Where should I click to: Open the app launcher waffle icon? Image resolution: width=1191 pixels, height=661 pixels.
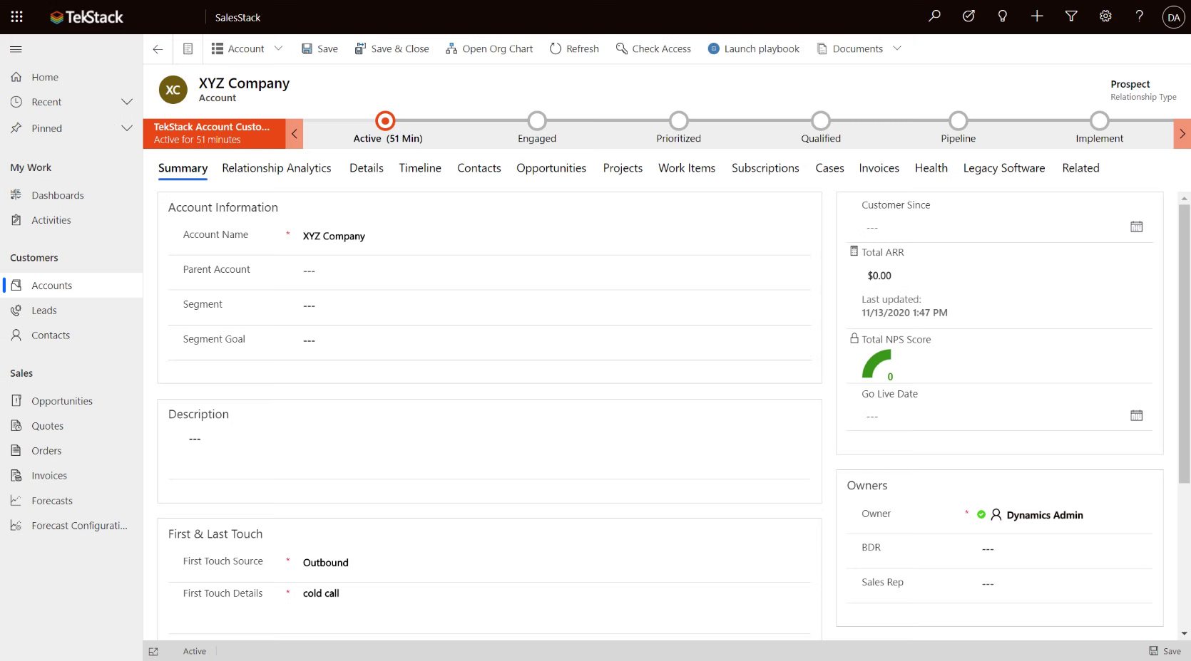[16, 16]
